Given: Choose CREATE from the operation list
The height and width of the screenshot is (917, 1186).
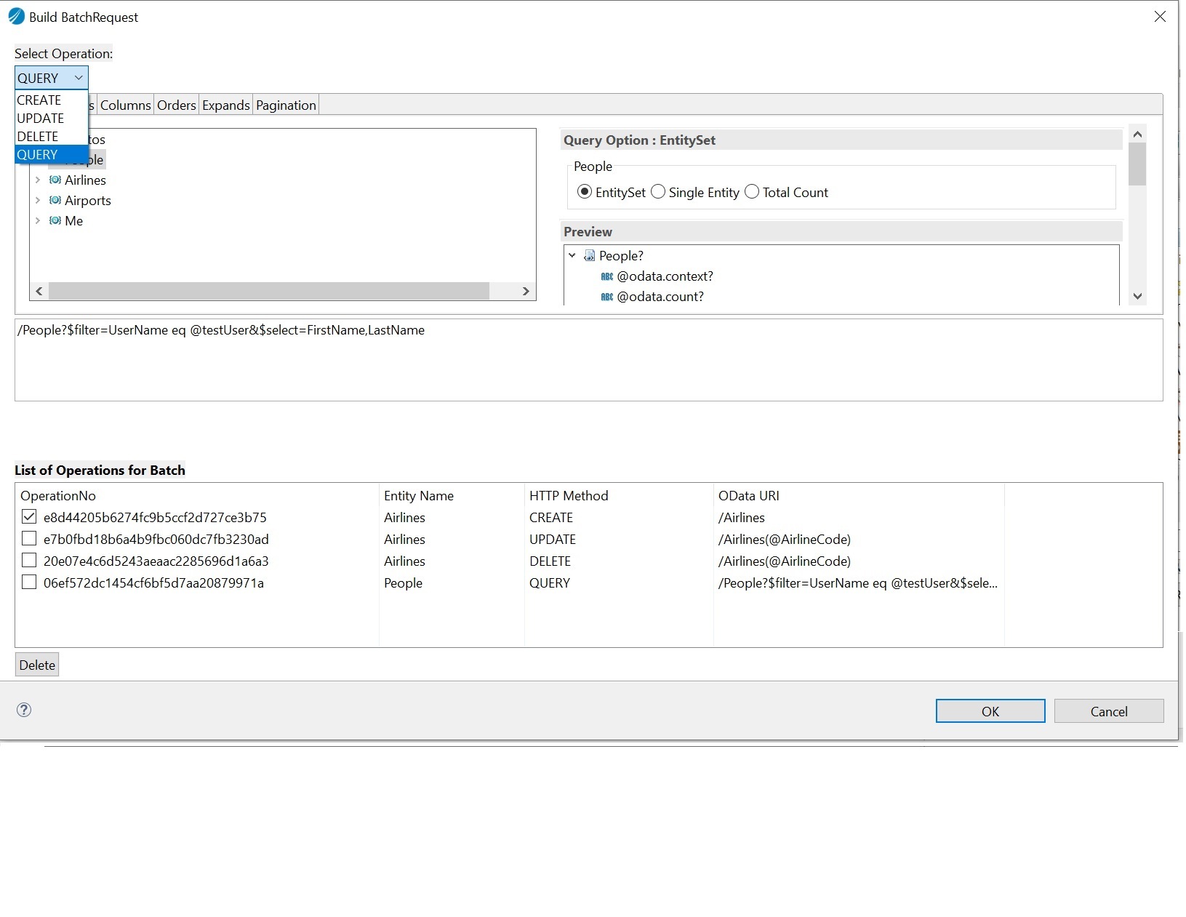Looking at the screenshot, I should pyautogui.click(x=51, y=100).
